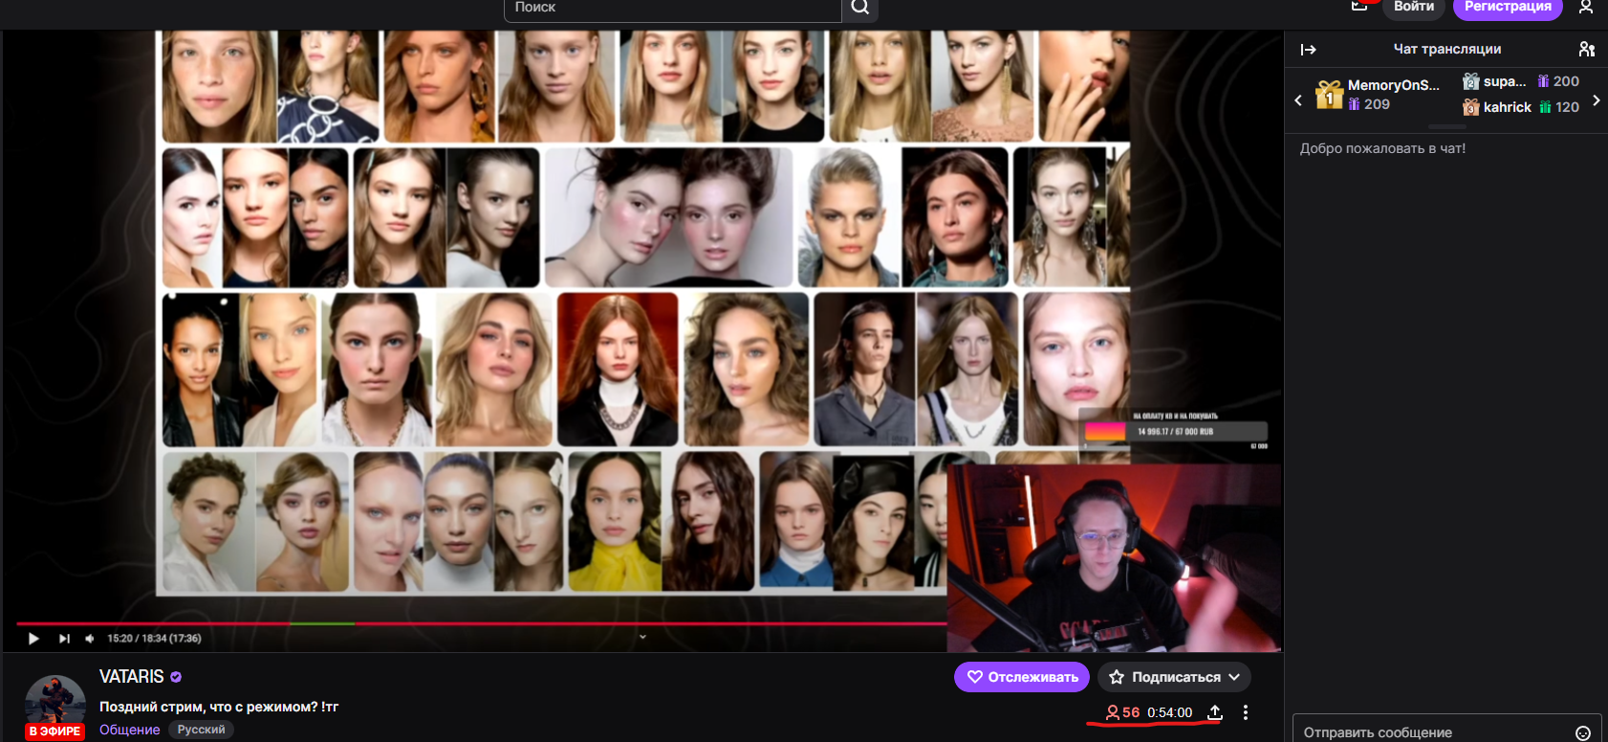Image resolution: width=1608 pixels, height=742 pixels.
Task: Select gifter kahrick in leaderboard
Action: click(1508, 107)
